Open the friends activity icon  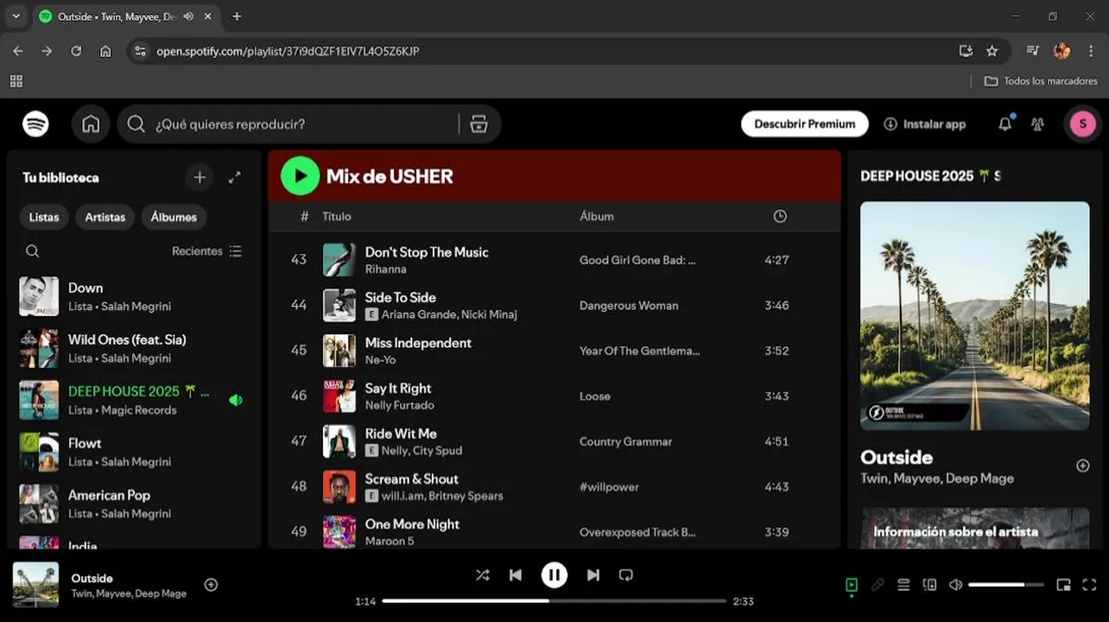point(1037,124)
